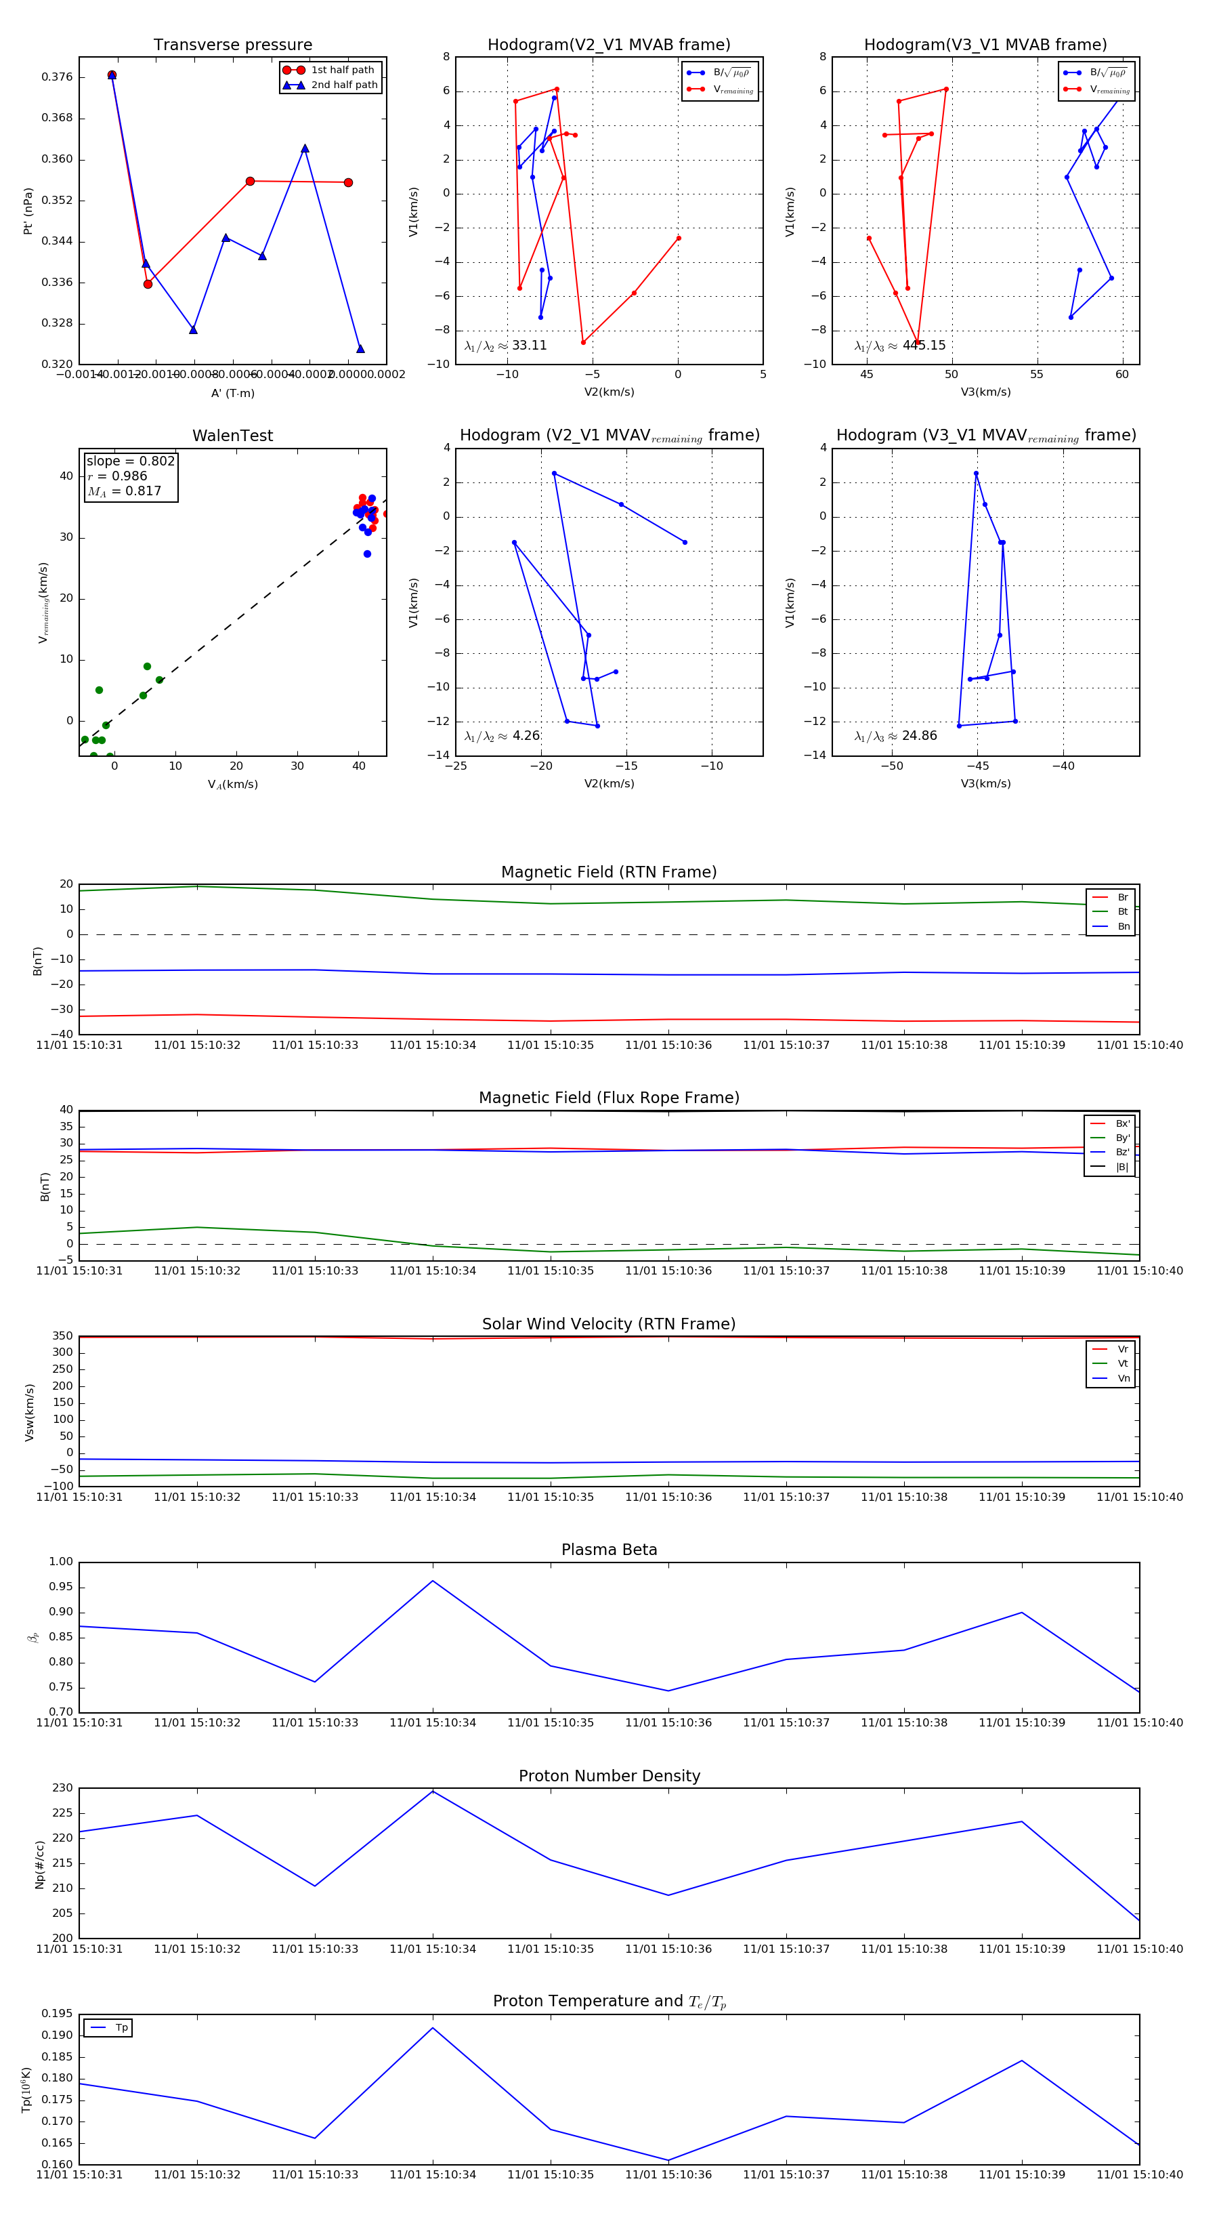Click the Bz' legend entry
Screen dimensions: 1219x2236
1111,1152
